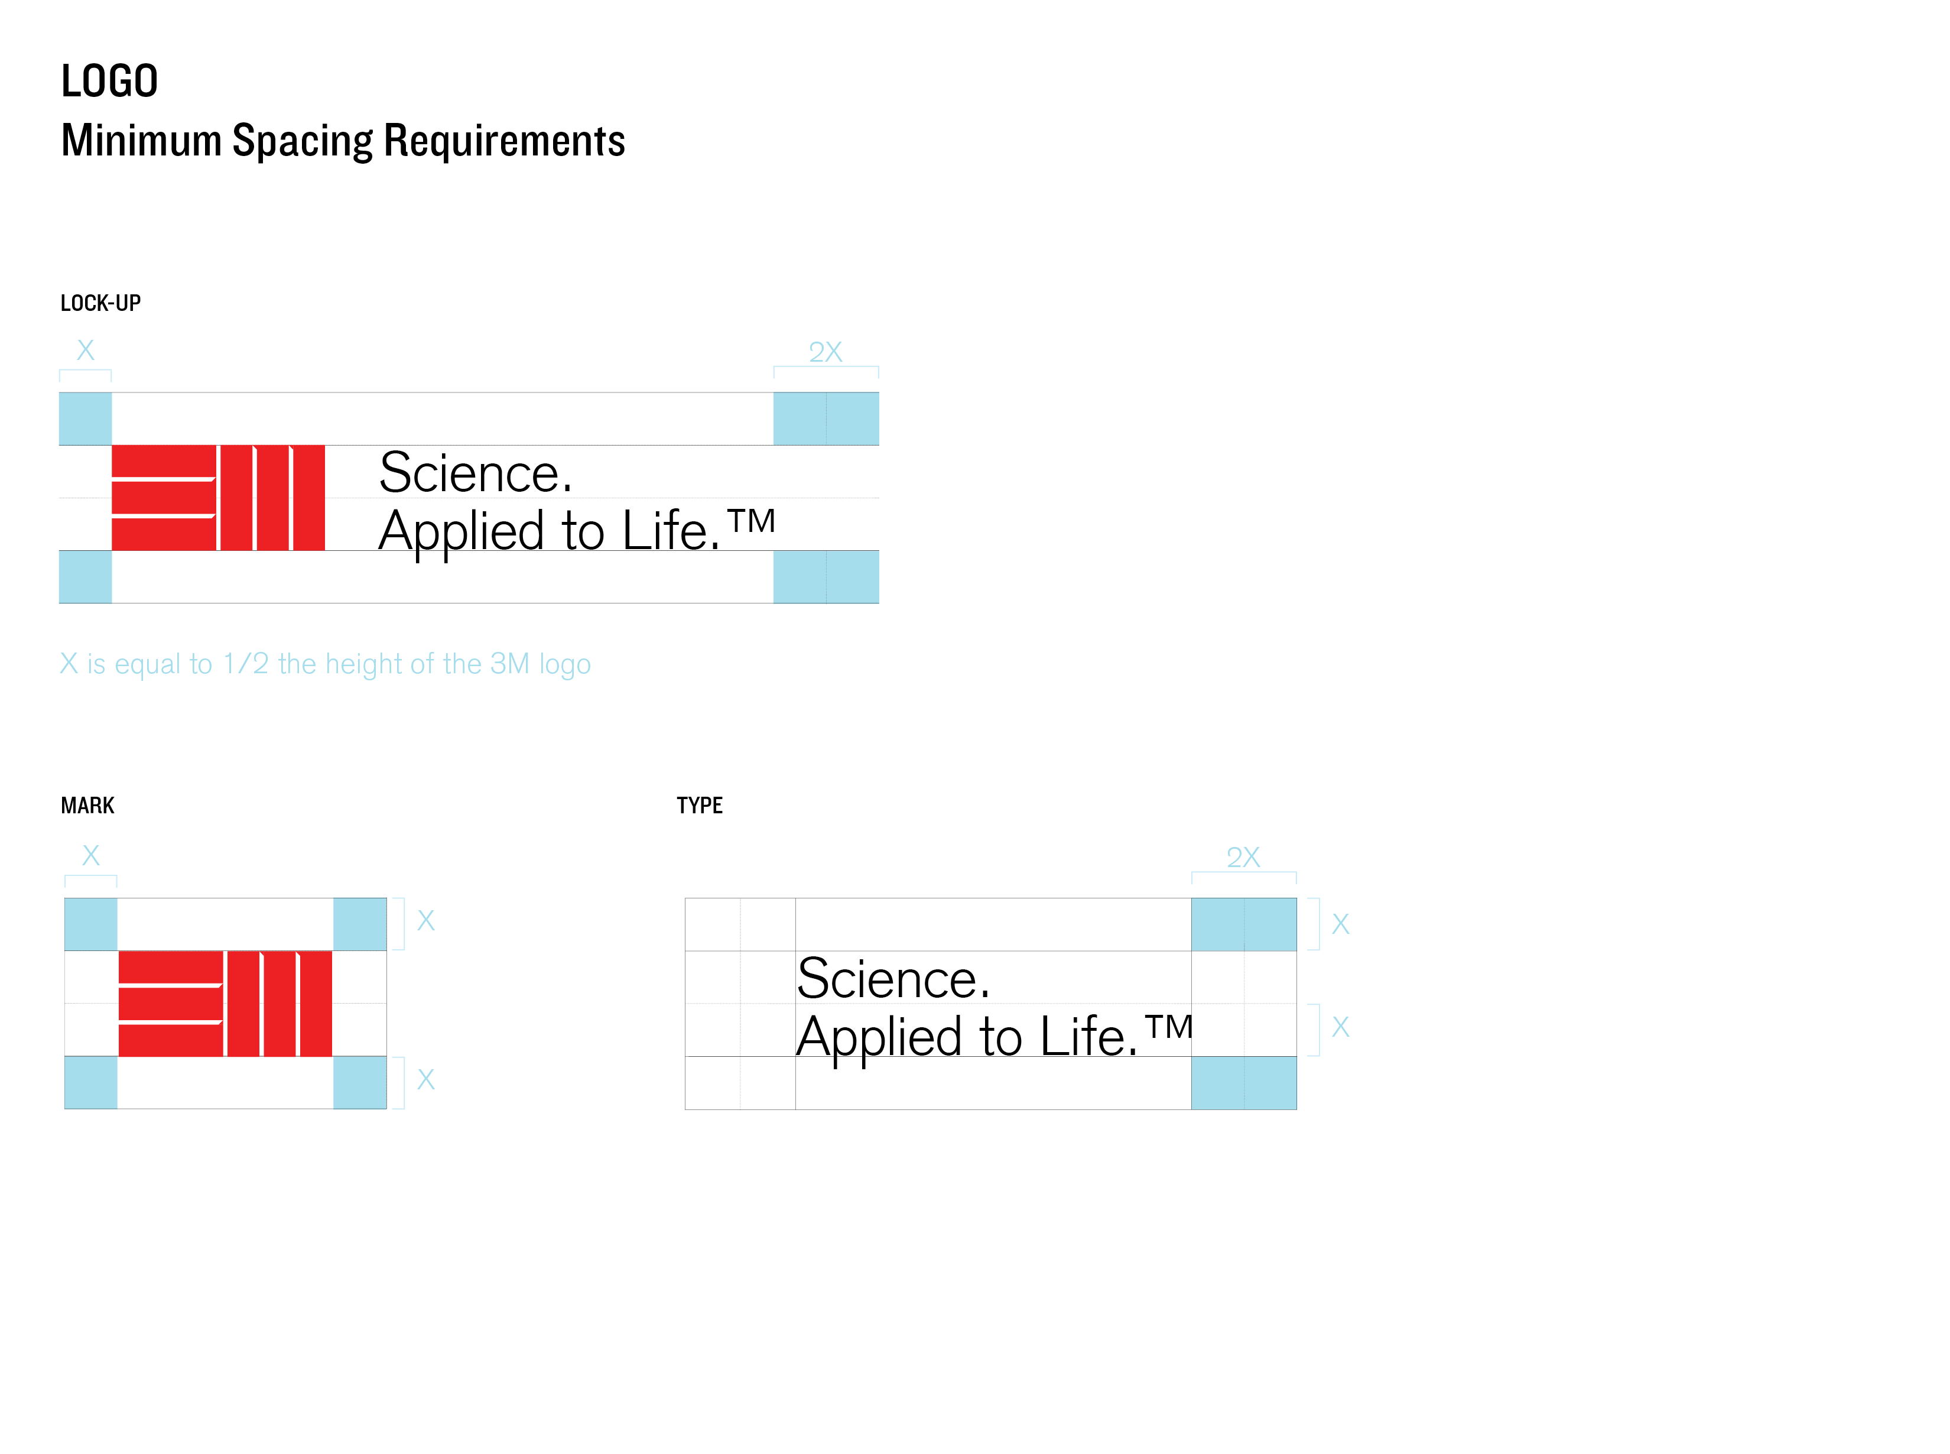
Task: Click the X label above the lock-up diagram
Action: pos(85,350)
